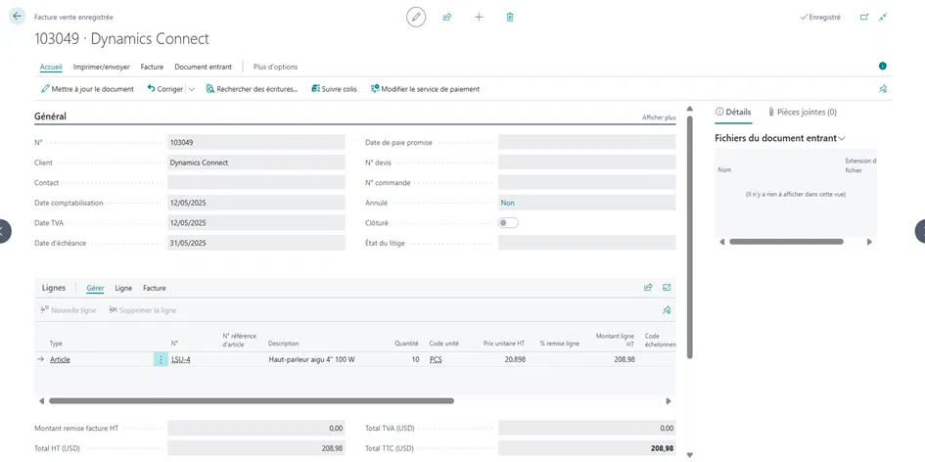Click the main scrollbar down arrow
This screenshot has height=462, width=925.
689,455
